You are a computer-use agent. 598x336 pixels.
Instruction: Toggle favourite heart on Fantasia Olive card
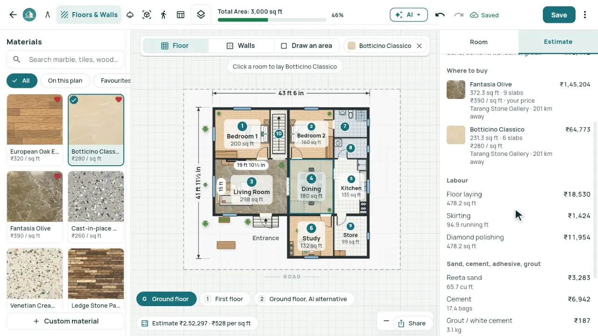pos(57,176)
